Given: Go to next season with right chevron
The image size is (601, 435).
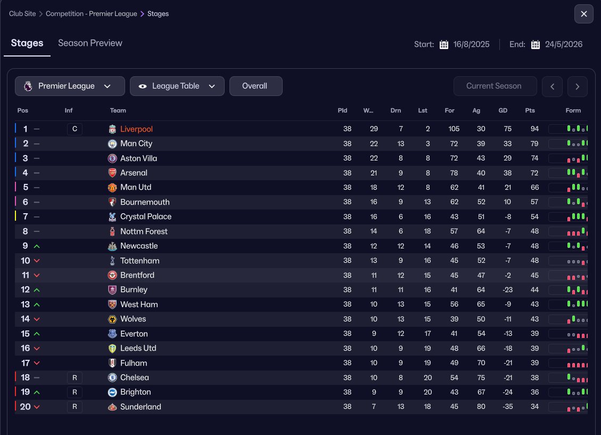Looking at the screenshot, I should click(x=578, y=86).
